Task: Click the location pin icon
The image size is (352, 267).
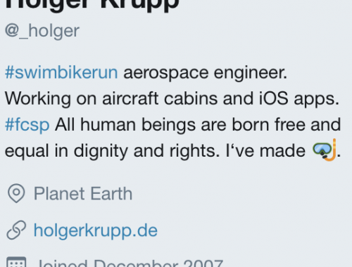Action: click(x=16, y=193)
